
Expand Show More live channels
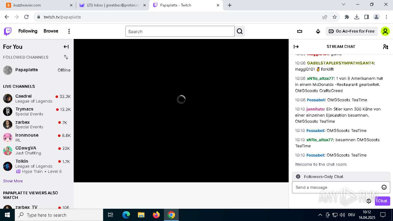pos(13,181)
